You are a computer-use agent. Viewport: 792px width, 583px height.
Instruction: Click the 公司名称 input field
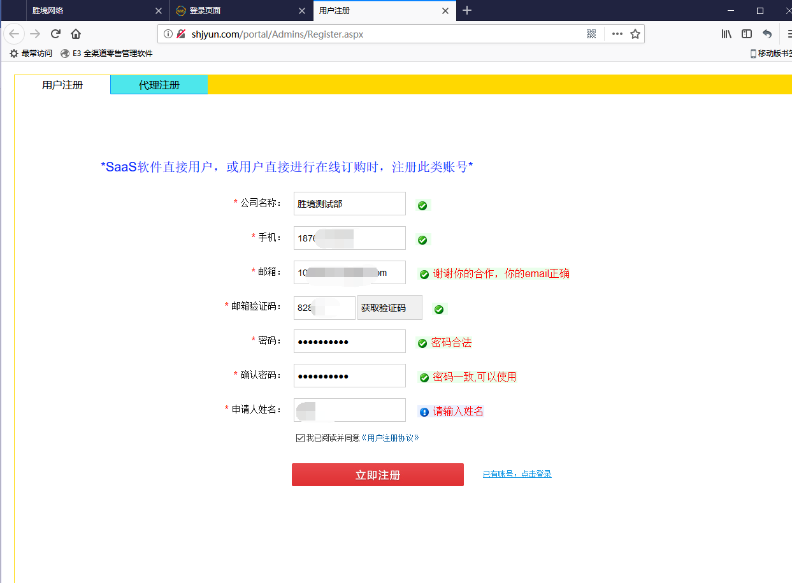click(349, 204)
